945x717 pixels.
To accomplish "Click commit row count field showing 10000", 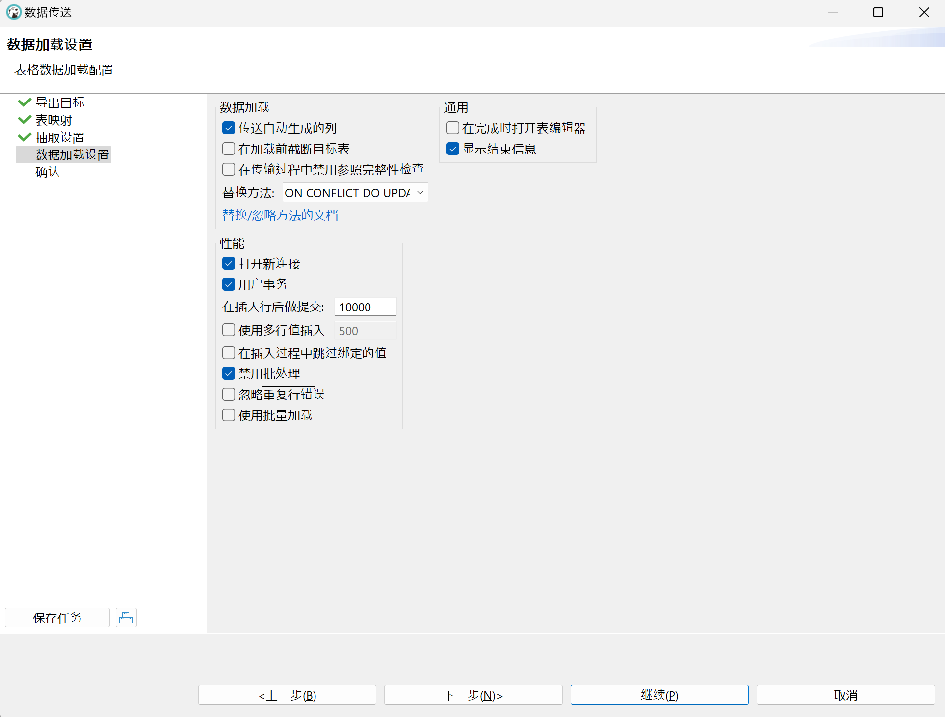I will click(x=365, y=307).
